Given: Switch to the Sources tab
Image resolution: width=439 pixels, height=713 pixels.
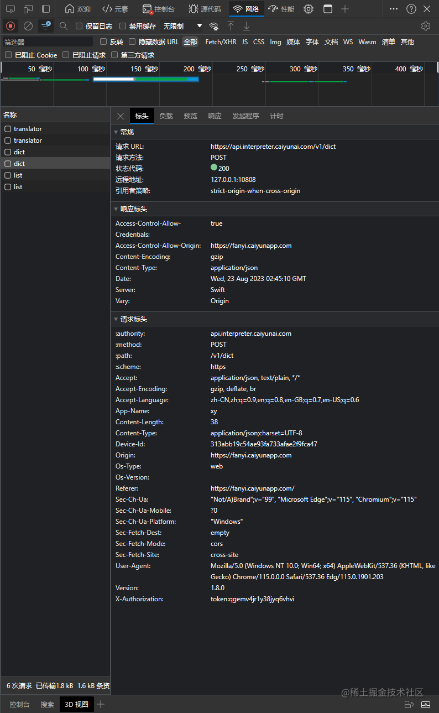Looking at the screenshot, I should tap(205, 9).
